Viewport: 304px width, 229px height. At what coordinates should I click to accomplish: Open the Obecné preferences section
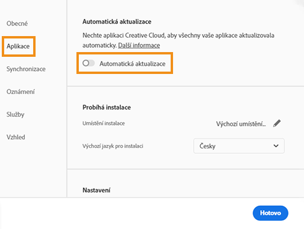pyautogui.click(x=17, y=24)
